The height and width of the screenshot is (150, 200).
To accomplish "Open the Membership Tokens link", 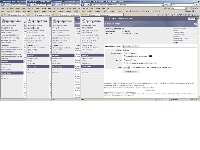I will click(181, 39).
